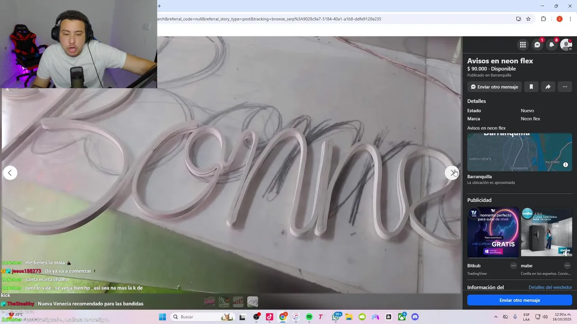The width and height of the screenshot is (577, 324).
Task: Click the mabe advertiser name
Action: click(527, 266)
